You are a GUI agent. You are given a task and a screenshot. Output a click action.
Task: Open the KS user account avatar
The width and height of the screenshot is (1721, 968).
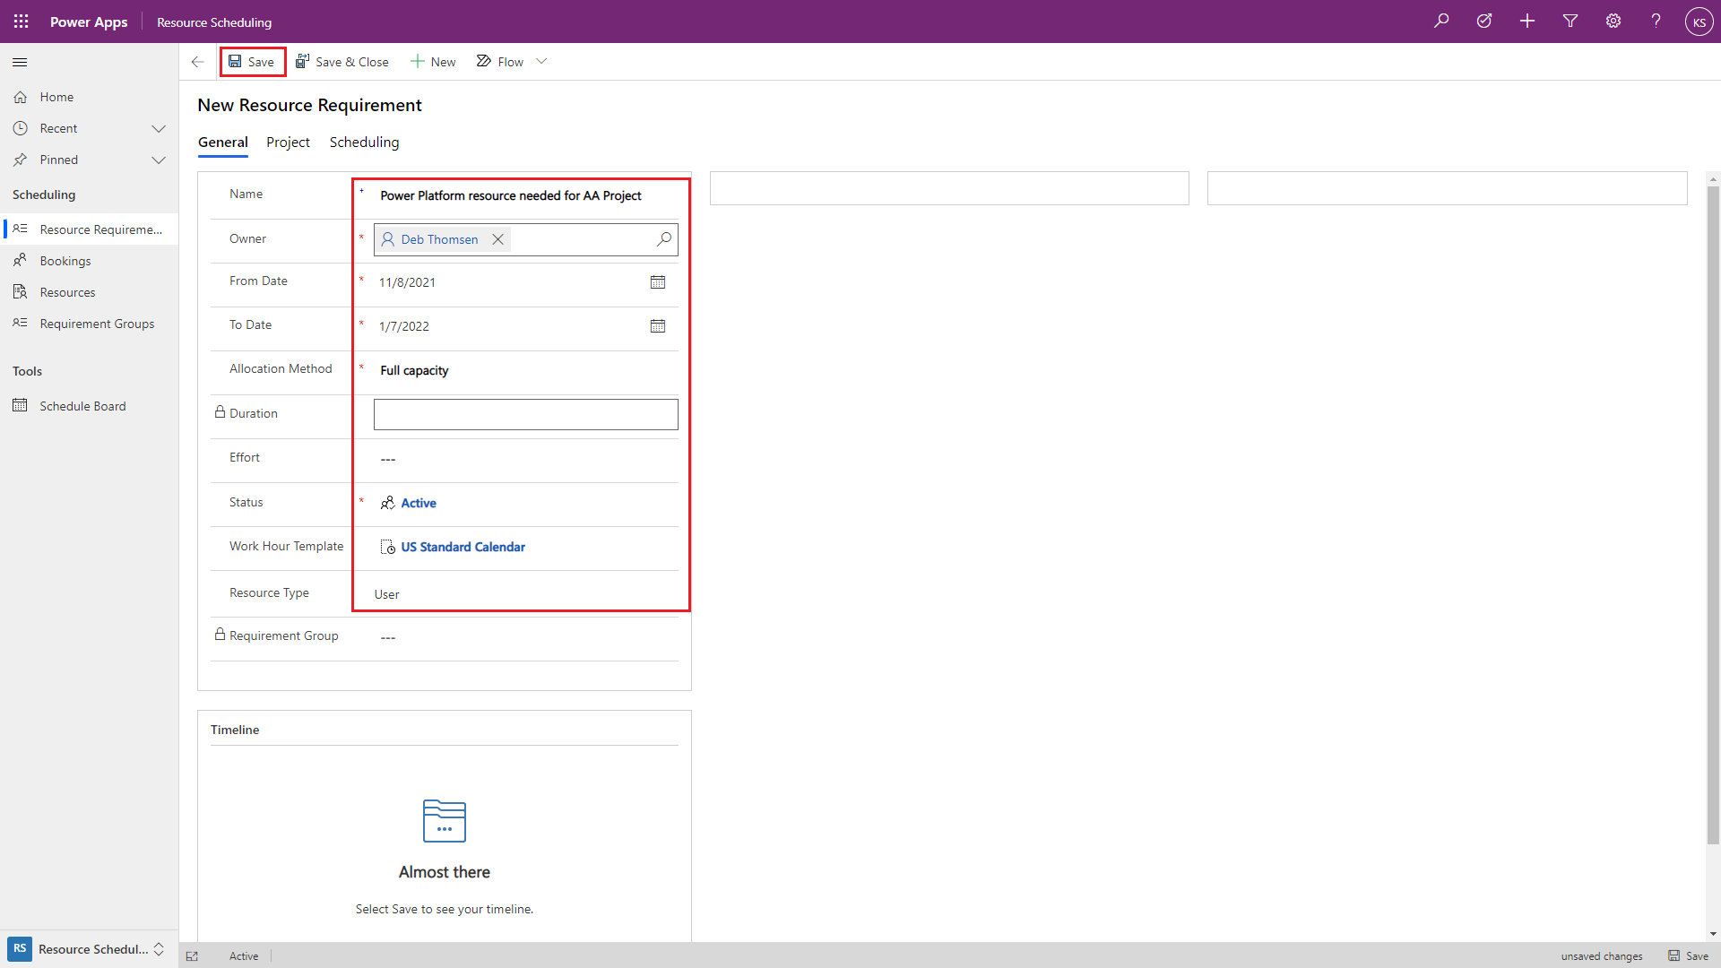pos(1699,22)
